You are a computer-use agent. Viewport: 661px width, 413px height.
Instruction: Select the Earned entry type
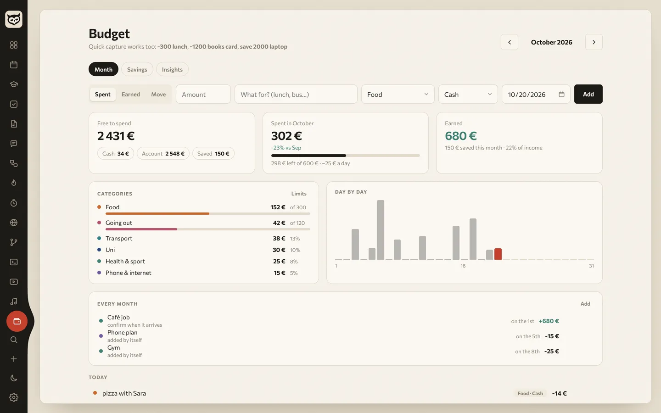[131, 95]
